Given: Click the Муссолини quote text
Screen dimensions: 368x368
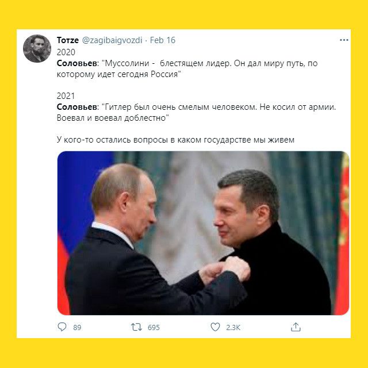Looking at the screenshot, I should tap(187, 69).
